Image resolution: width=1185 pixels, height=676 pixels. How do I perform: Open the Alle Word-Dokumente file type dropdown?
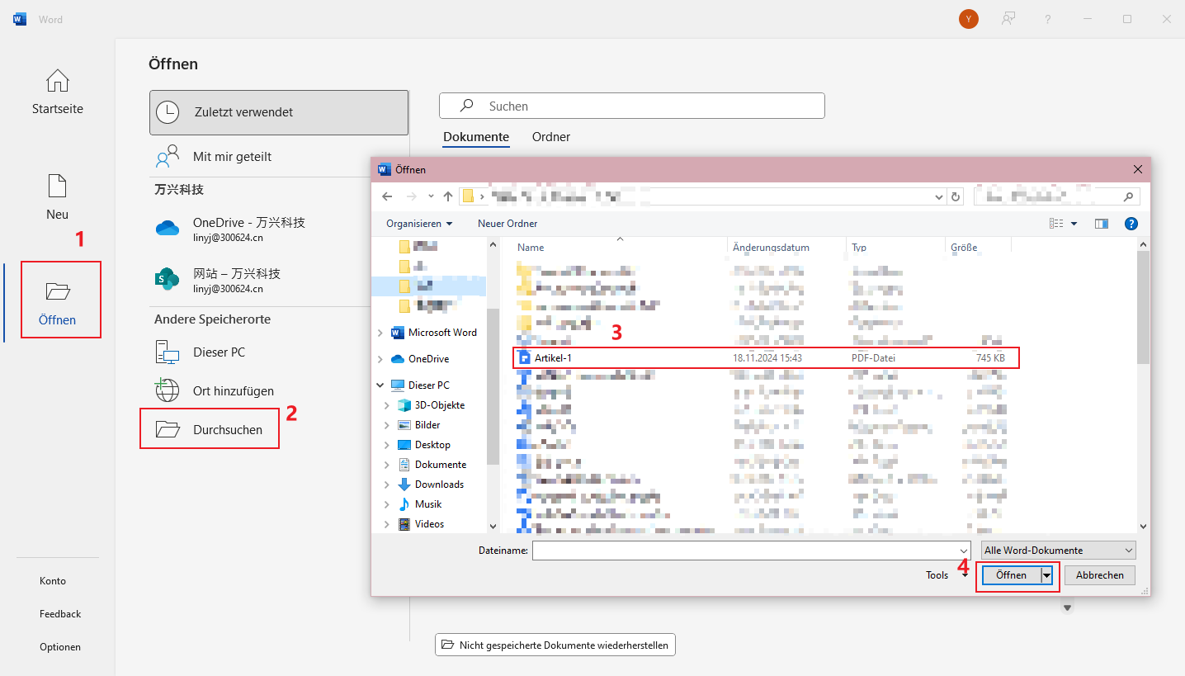coord(1058,551)
